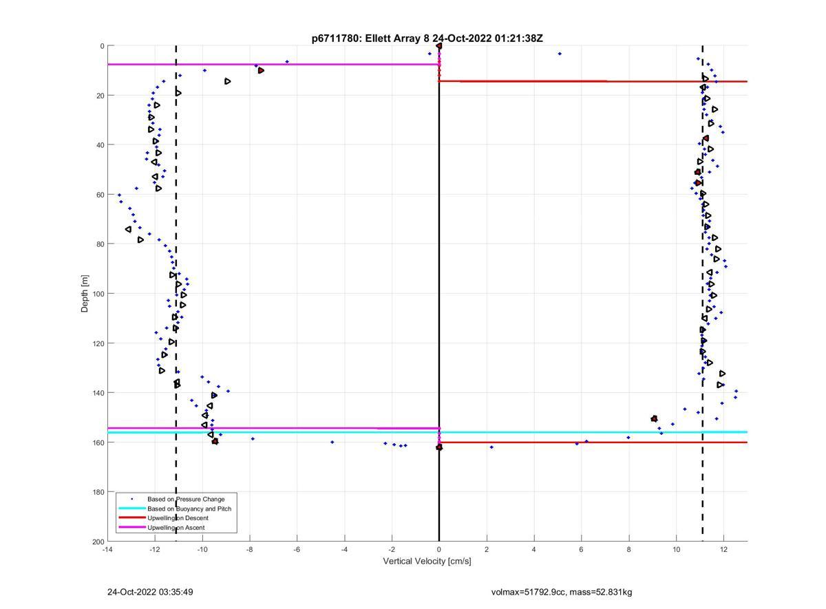Screen dimensions: 826x609
Task: Select 'Based on Buoyancy and Pitch' legend entry
Action: (x=189, y=509)
